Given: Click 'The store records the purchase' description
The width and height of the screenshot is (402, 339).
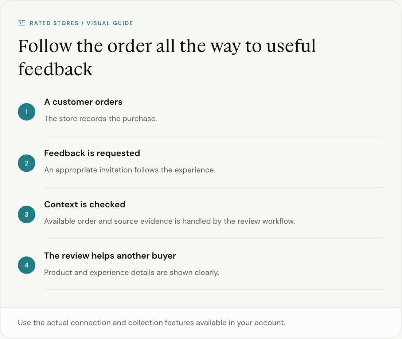Looking at the screenshot, I should click(x=101, y=119).
